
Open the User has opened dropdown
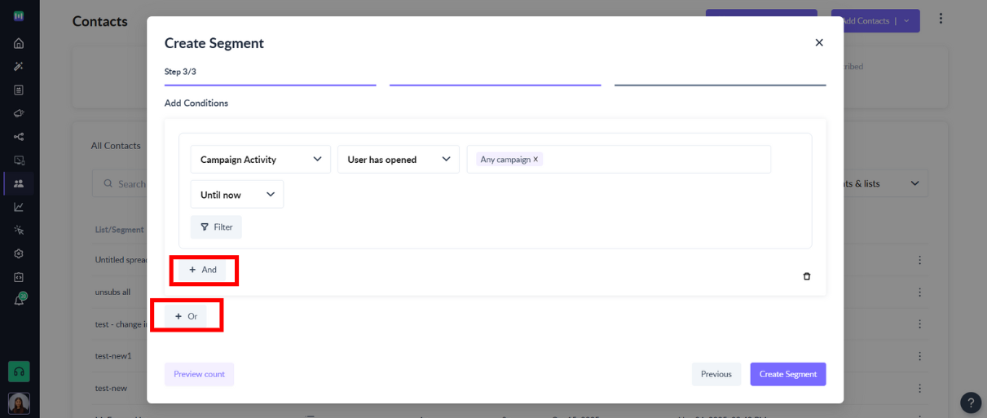399,160
